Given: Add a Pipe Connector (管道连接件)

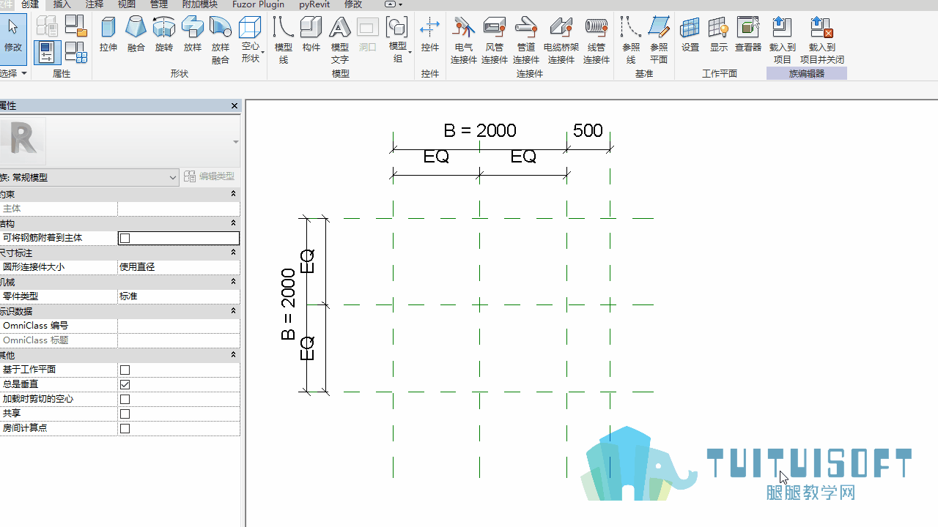Looking at the screenshot, I should click(x=525, y=40).
